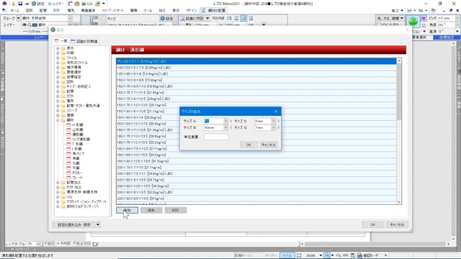Select the 角パイプ tree item
The image size is (461, 259).
click(x=78, y=153)
